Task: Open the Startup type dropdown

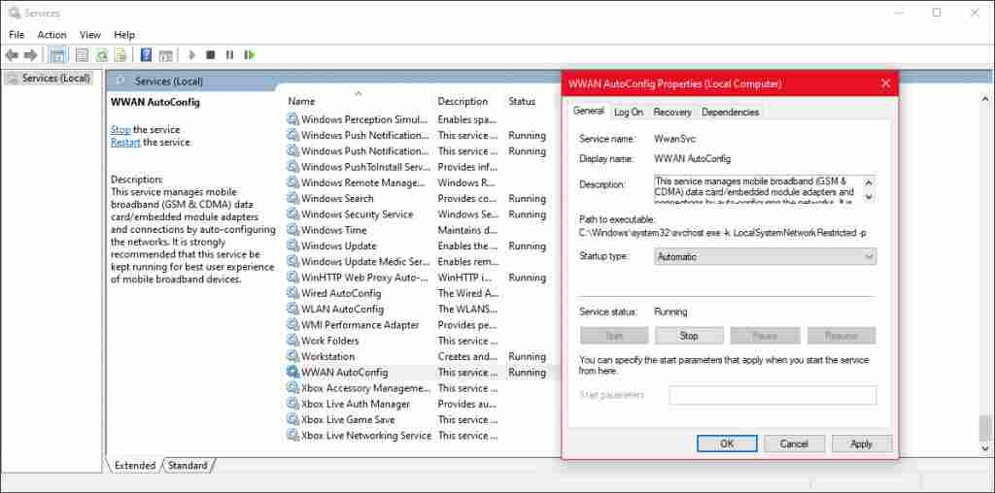Action: (765, 256)
